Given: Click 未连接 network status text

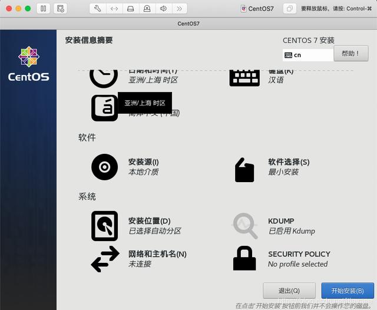Looking at the screenshot, I should coord(140,264).
